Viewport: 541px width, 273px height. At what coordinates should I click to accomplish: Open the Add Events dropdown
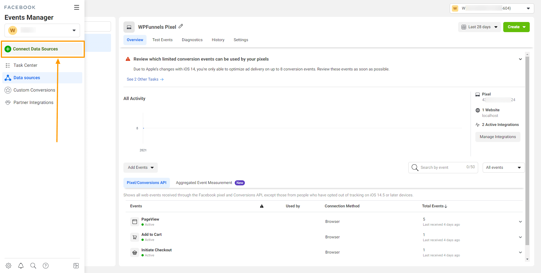point(141,168)
